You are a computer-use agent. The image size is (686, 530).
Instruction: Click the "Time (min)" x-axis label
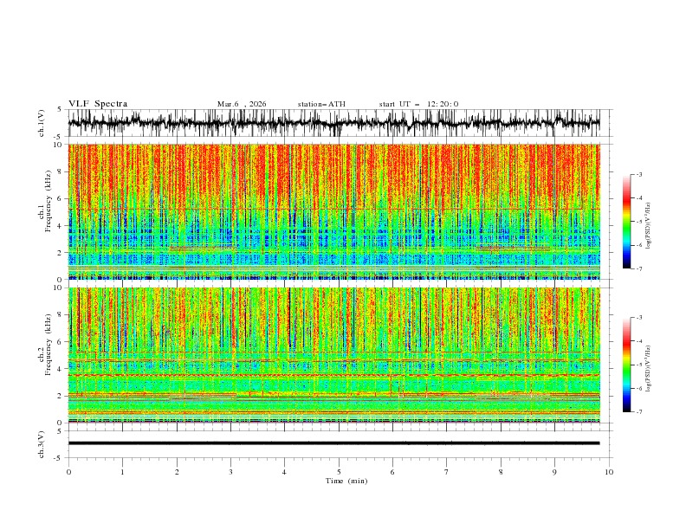346,481
